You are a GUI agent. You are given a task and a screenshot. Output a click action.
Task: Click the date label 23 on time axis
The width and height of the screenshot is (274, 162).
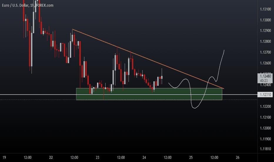(98, 158)
